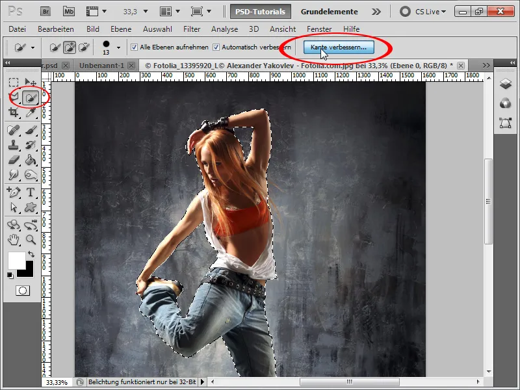520x390 pixels.
Task: Switch to the Unbenannt-1 document tab
Action: point(101,66)
